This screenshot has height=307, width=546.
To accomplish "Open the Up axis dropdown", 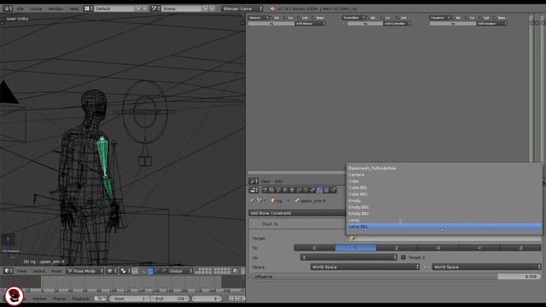I will (349, 258).
